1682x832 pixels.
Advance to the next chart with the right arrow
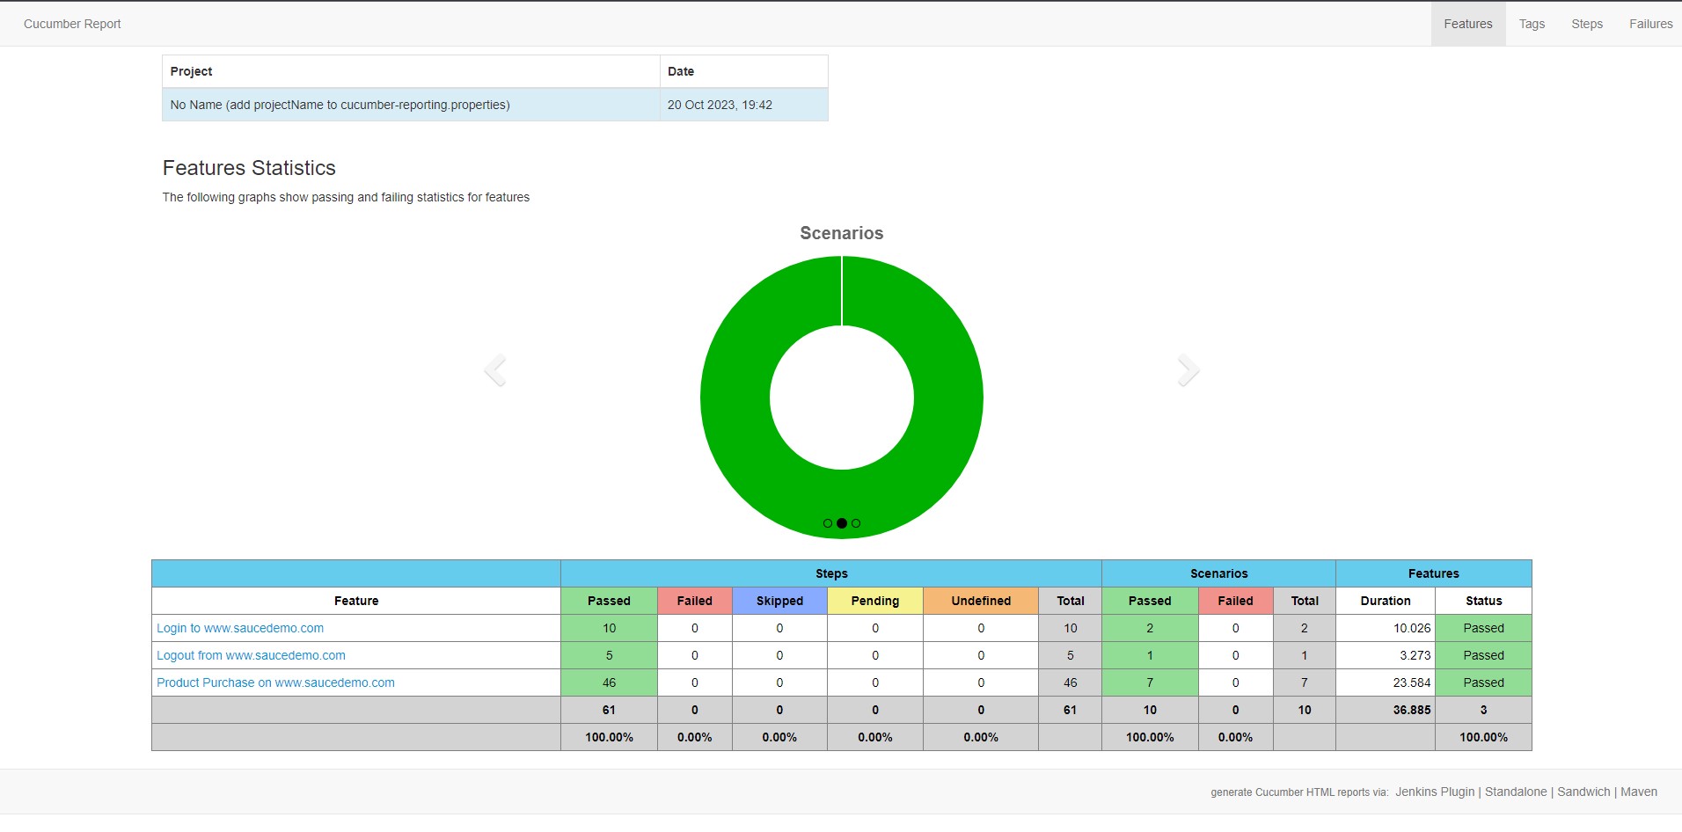(1187, 369)
